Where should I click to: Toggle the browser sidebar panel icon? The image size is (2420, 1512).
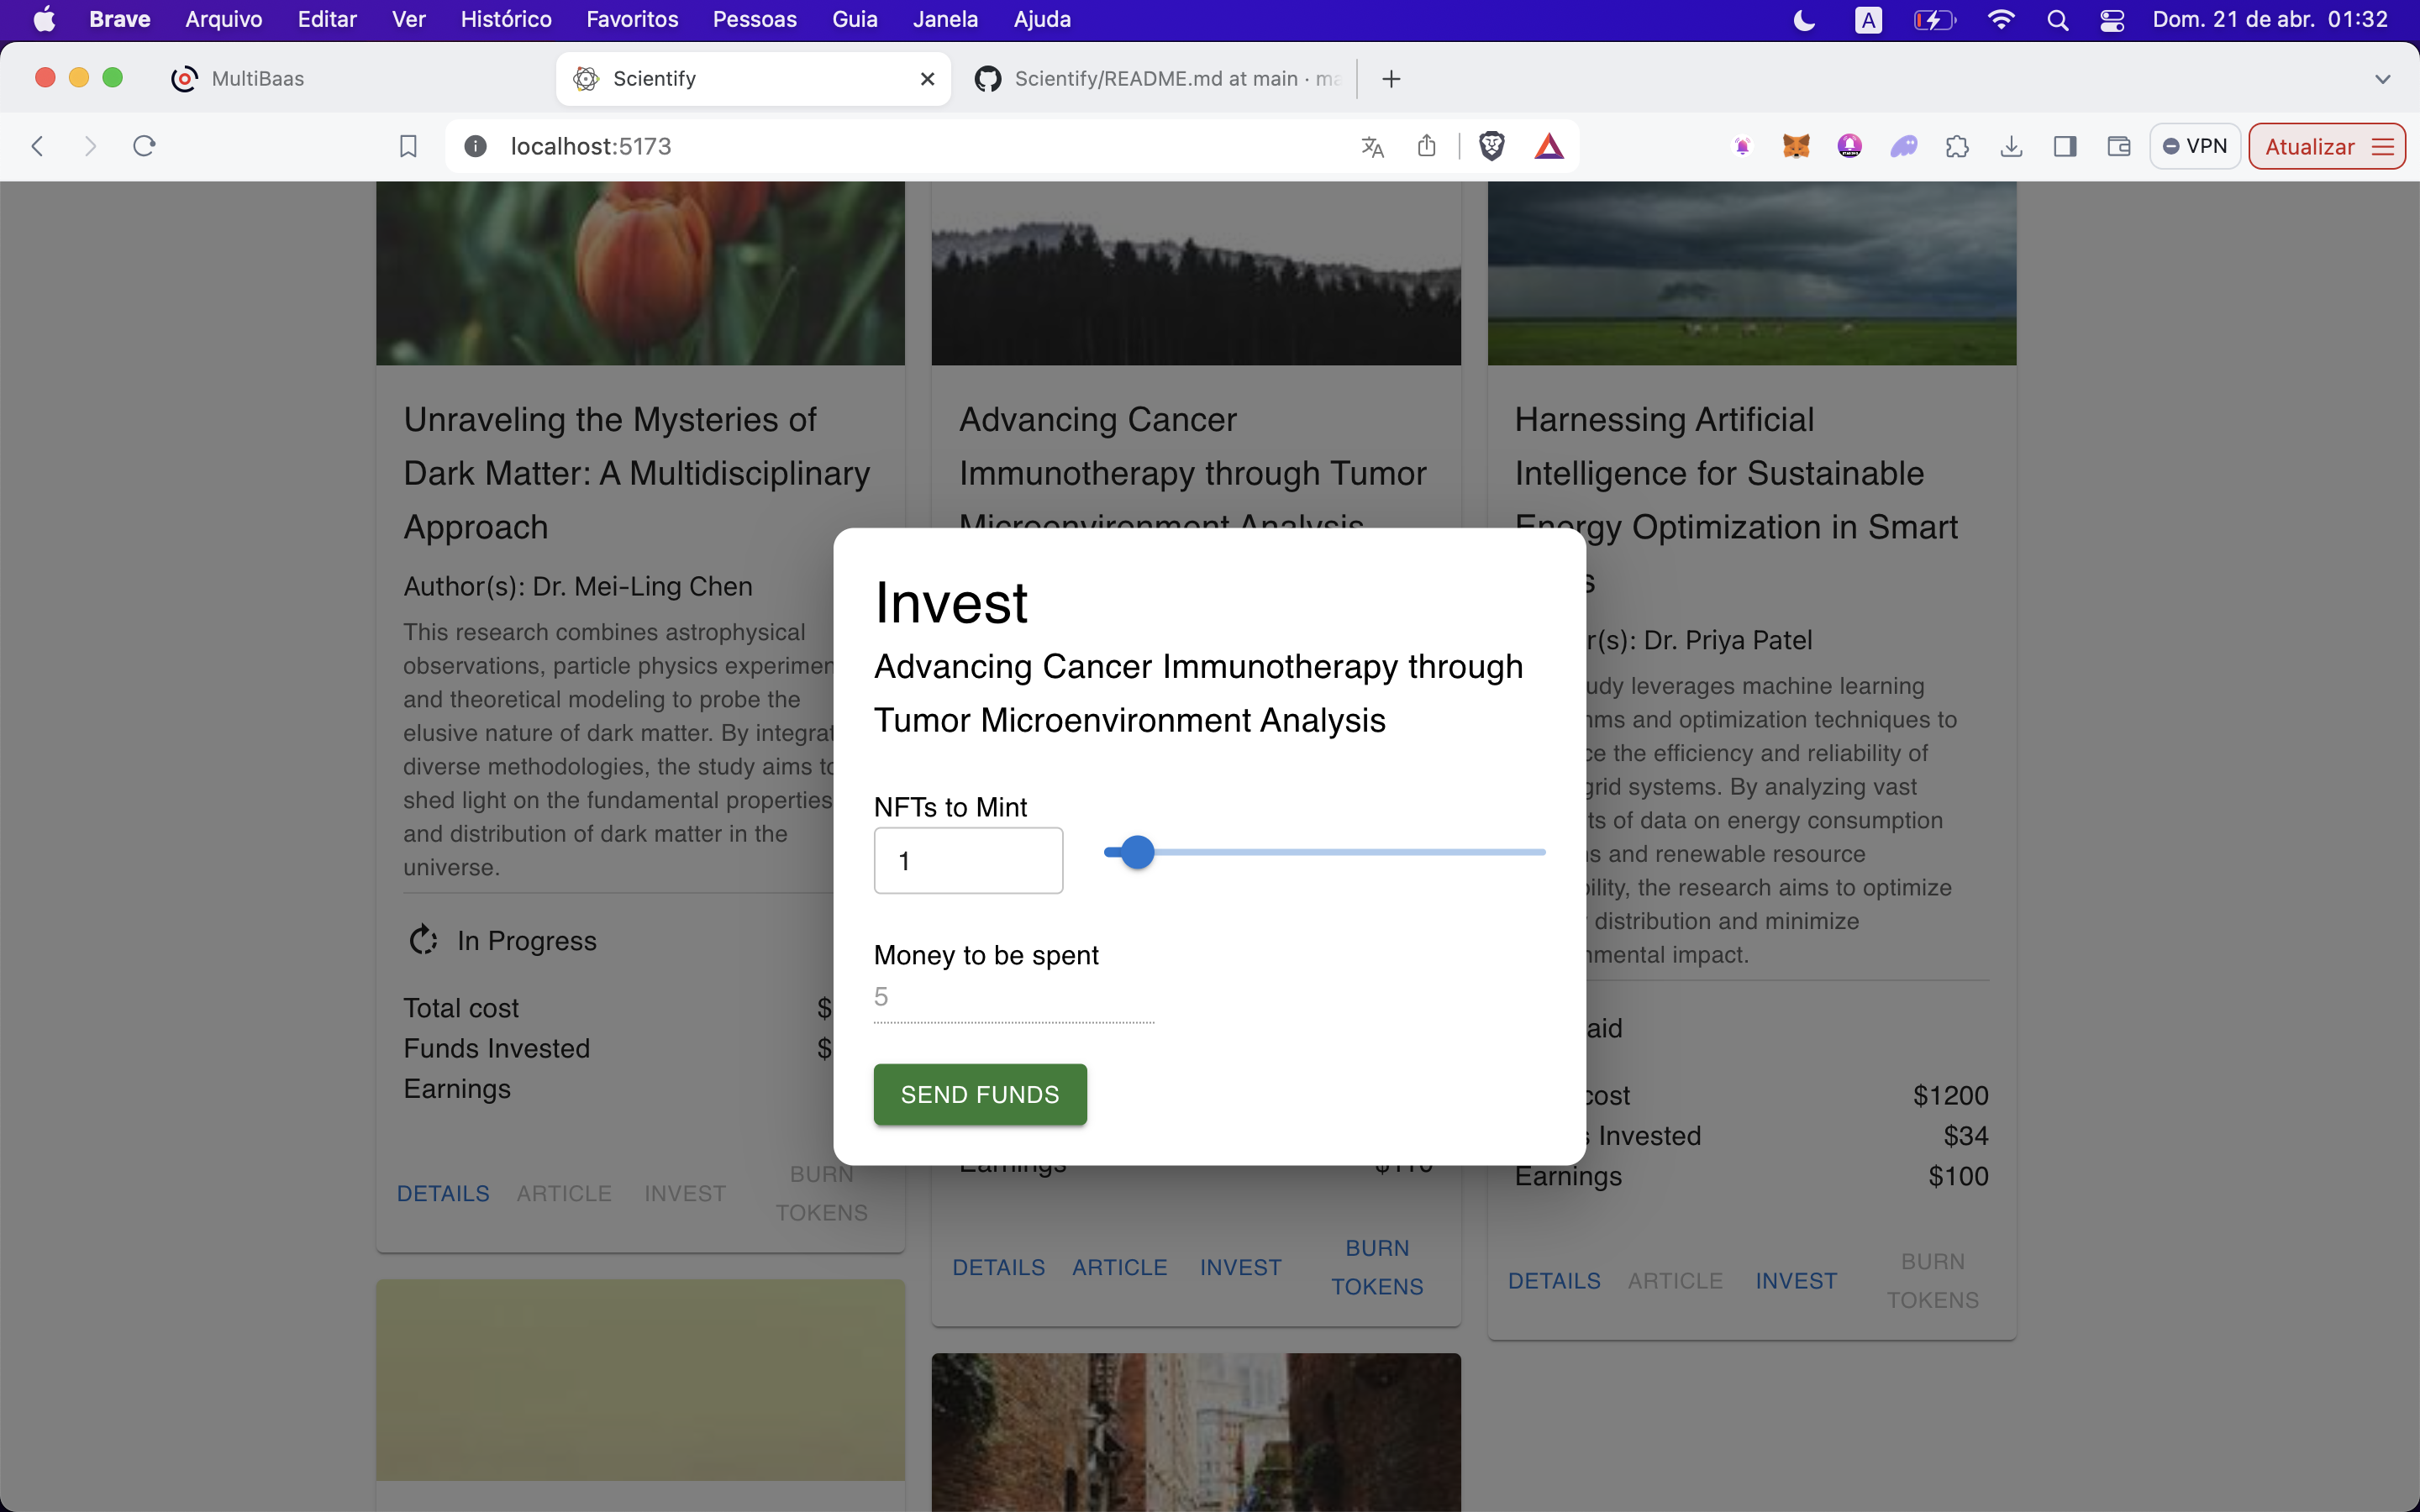(2065, 147)
